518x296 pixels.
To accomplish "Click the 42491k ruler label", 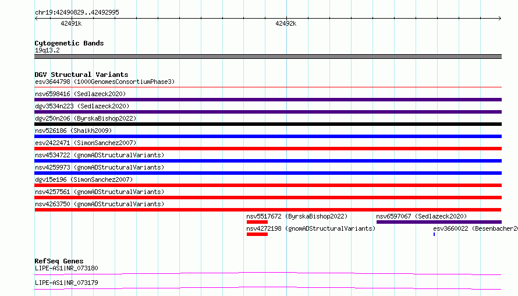I will pyautogui.click(x=71, y=23).
